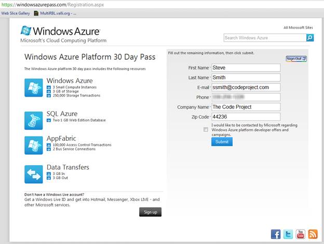Open the All Microsoft Sites link
Viewport: 324px width, 244px height.
[x=298, y=28]
